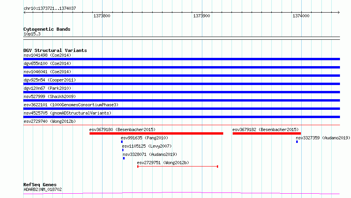Click the small blue marker under esv991635

[x=122, y=142]
